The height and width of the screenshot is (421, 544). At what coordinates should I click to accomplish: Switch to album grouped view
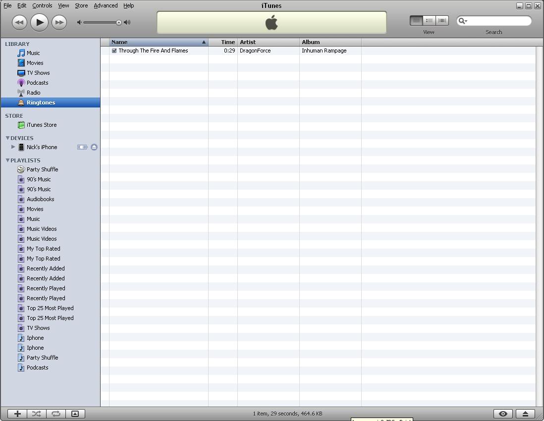click(x=429, y=21)
